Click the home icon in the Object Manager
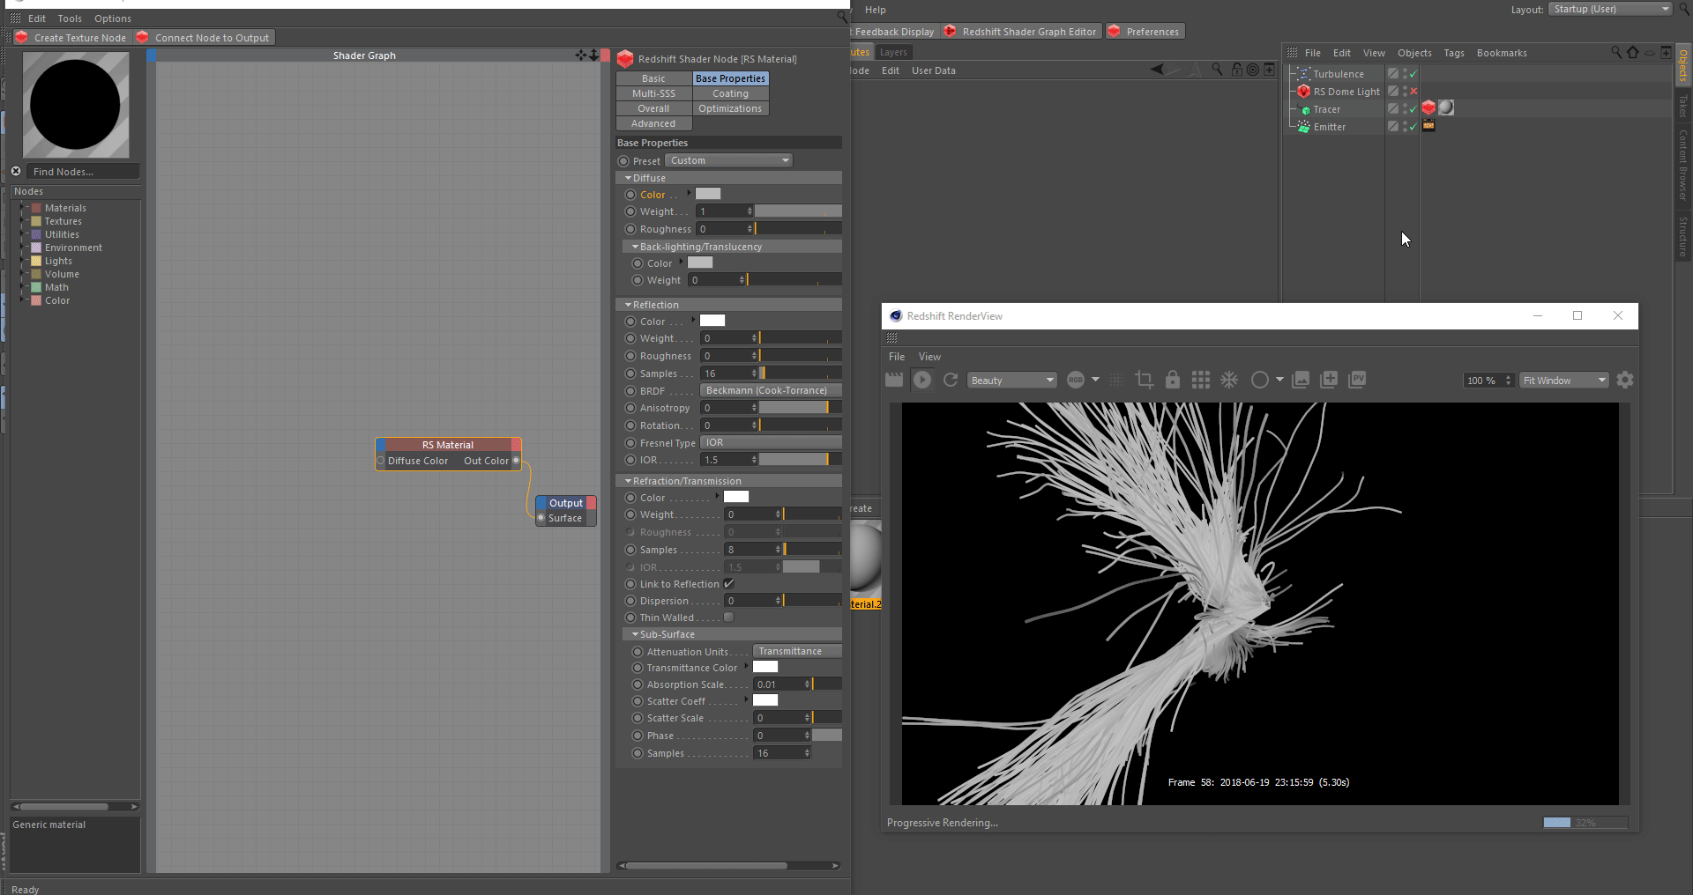 click(x=1633, y=53)
